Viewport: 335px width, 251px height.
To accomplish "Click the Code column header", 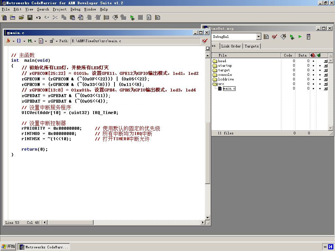I will [288, 55].
